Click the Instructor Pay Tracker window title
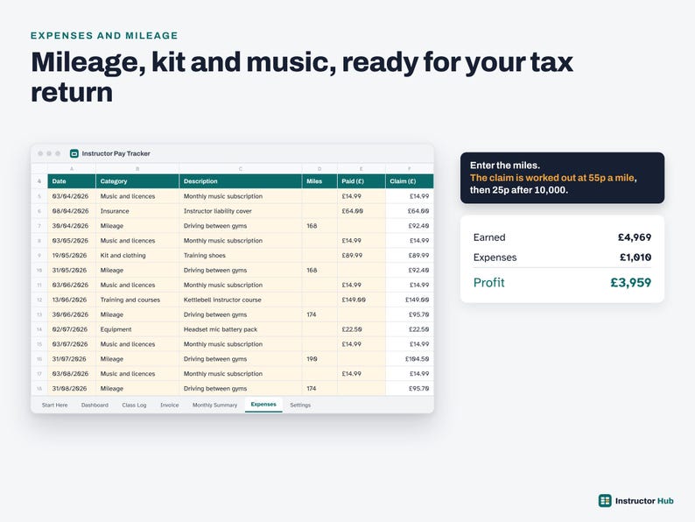 click(x=116, y=153)
